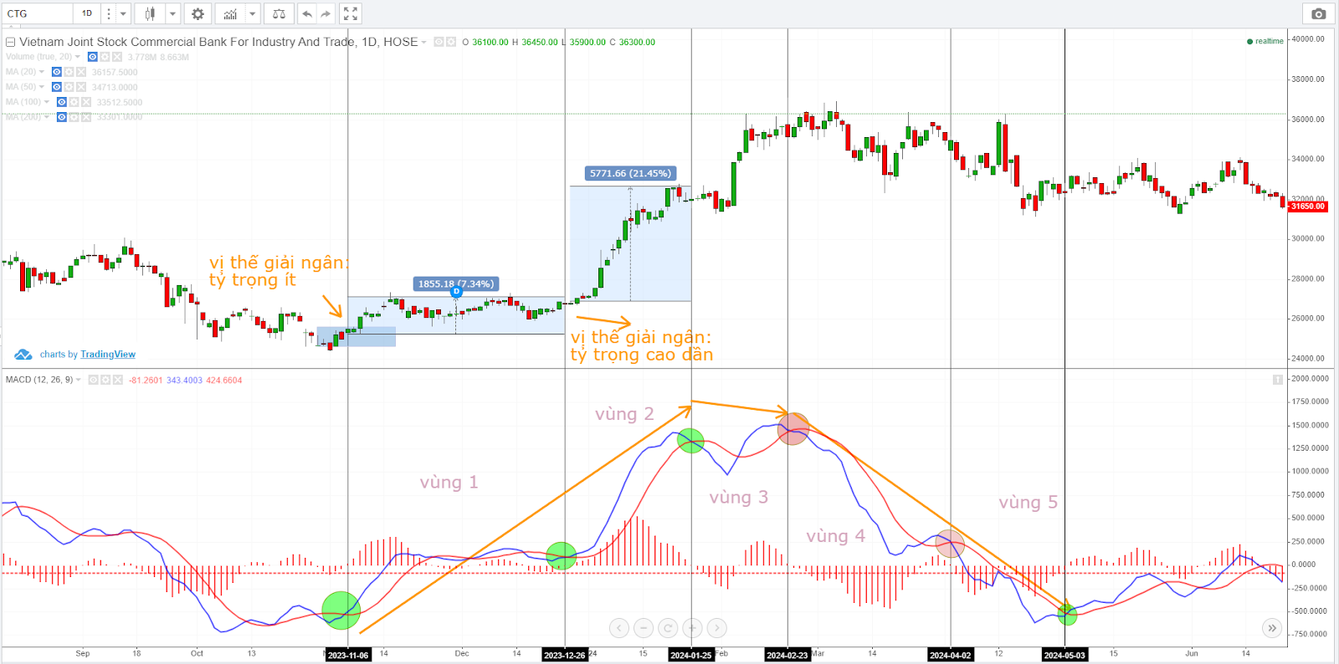Viewport: 1339px width, 664px height.
Task: Select the 1D interval button
Action: (x=87, y=13)
